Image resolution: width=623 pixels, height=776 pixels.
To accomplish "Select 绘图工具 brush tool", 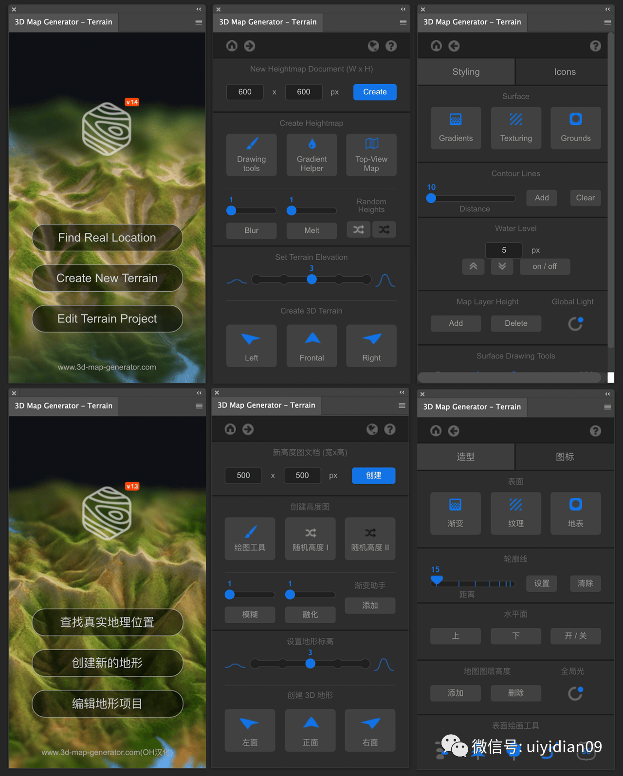I will point(250,539).
